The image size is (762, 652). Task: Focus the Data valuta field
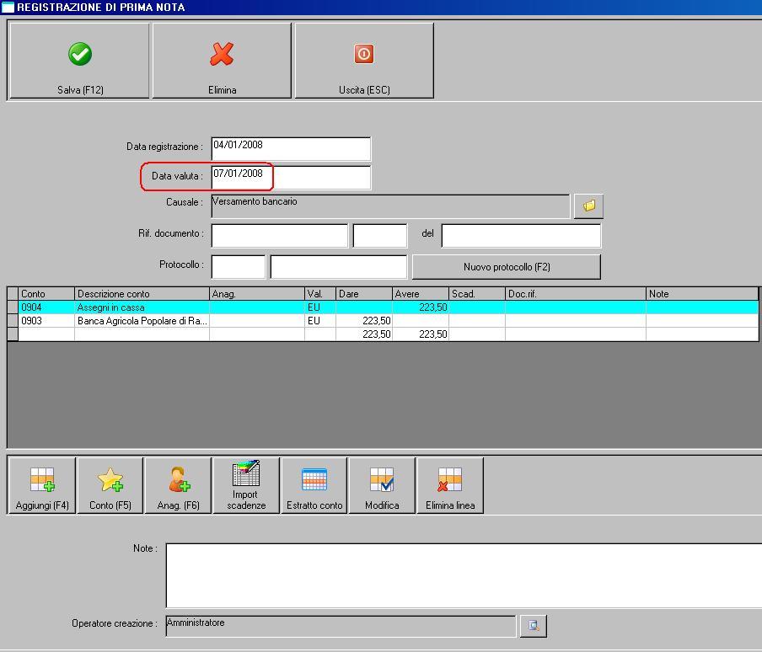pos(291,177)
